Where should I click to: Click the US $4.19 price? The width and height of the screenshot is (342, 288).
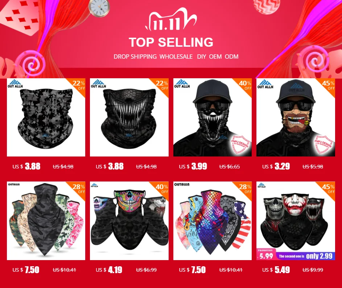pyautogui.click(x=109, y=270)
